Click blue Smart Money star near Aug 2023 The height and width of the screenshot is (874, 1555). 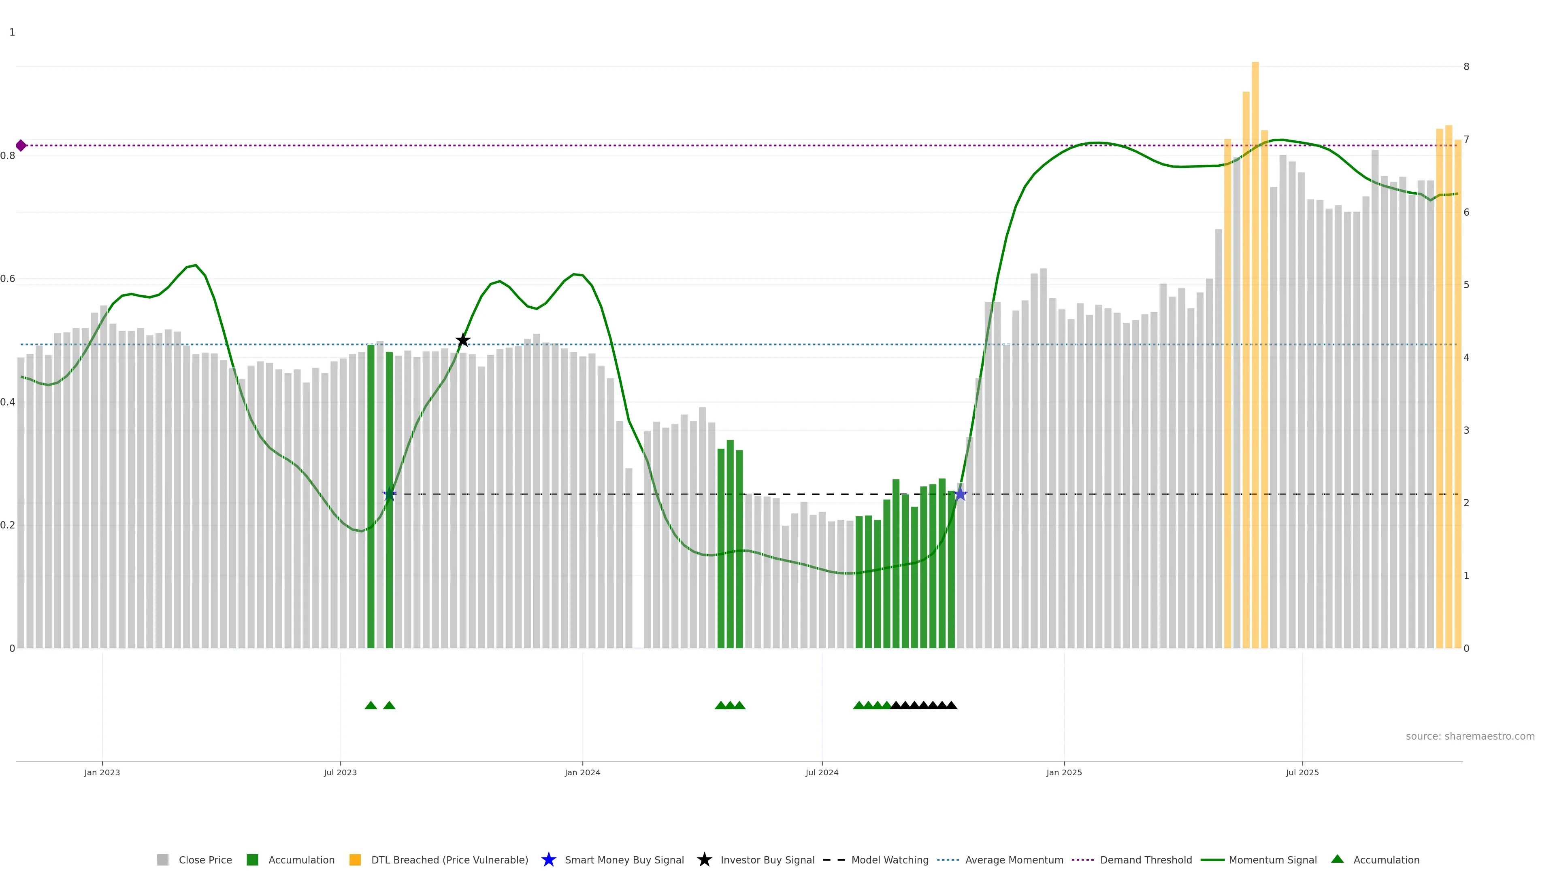pyautogui.click(x=389, y=494)
